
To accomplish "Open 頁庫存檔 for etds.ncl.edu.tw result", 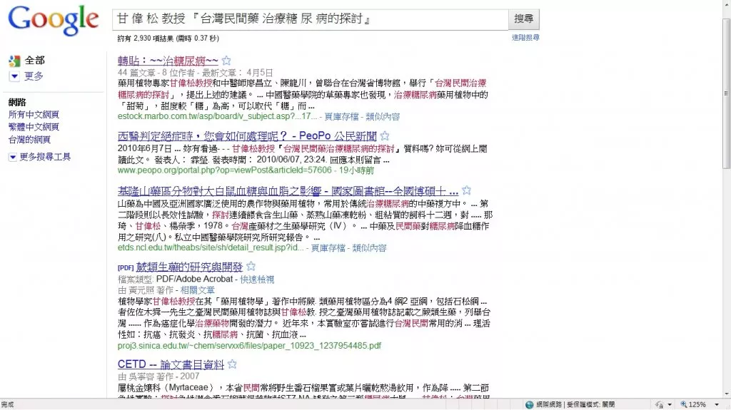I will pos(328,248).
